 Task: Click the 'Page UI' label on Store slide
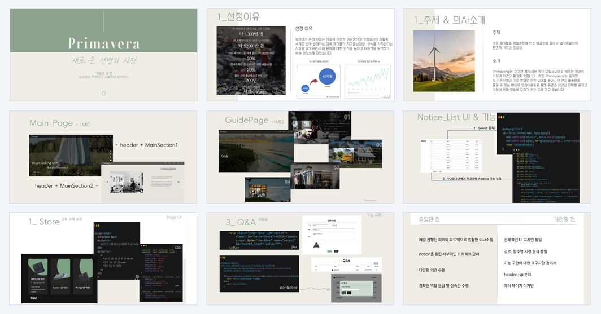(x=174, y=217)
